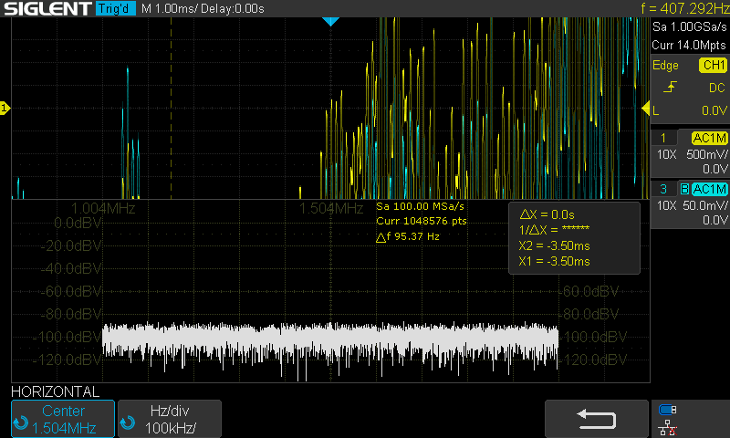Click the channel 3 10X probe setting

click(667, 205)
